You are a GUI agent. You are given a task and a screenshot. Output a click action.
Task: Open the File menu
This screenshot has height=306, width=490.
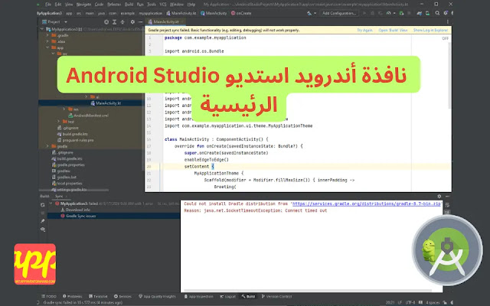(x=48, y=5)
